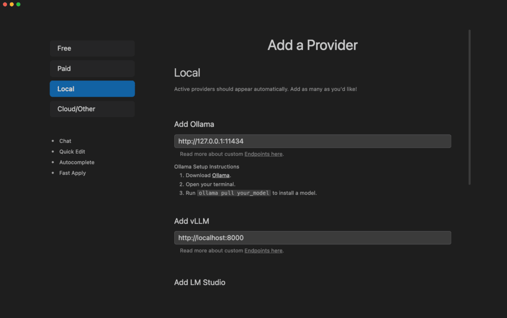Click the Chat feature bullet item
Screen dimensions: 507x318
(65, 141)
